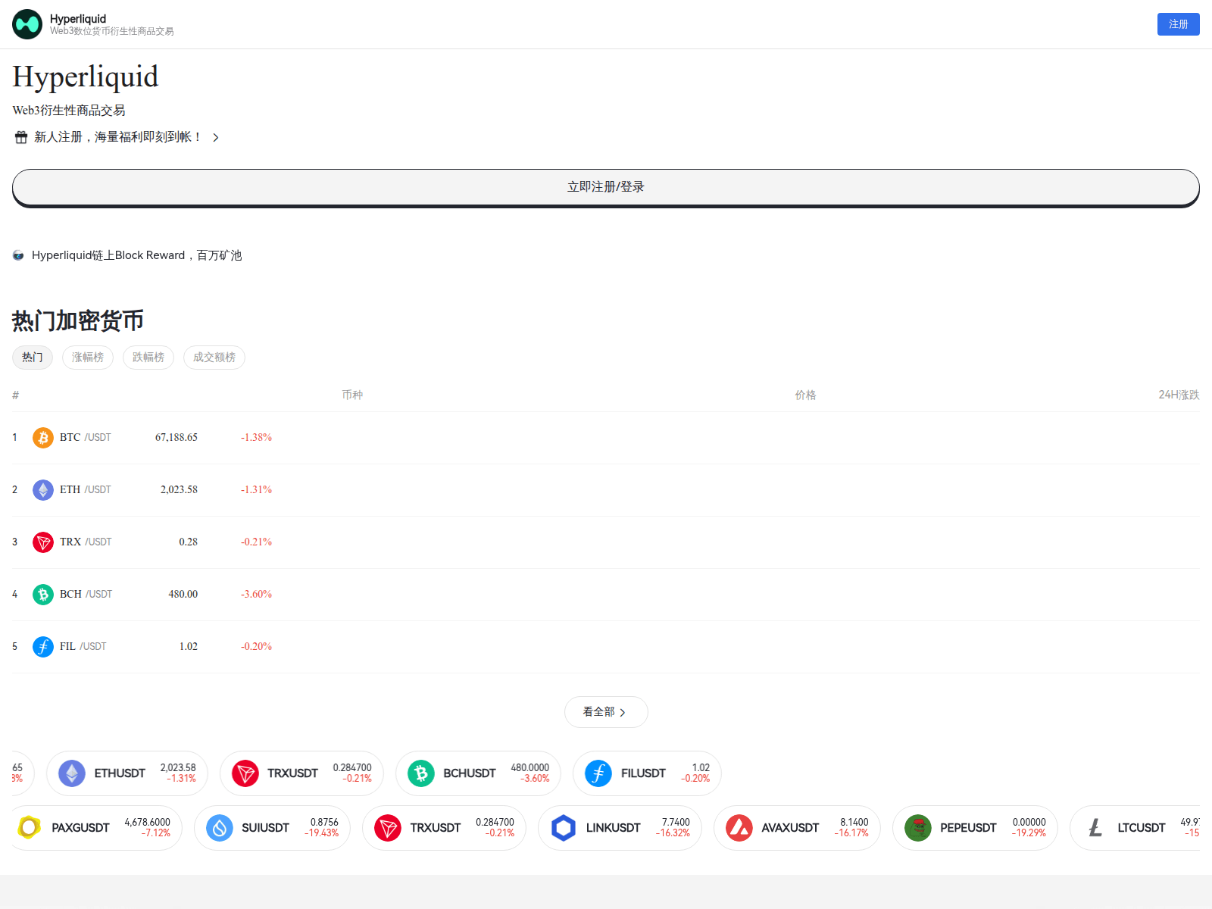The image size is (1212, 909).
Task: Open 看全部 to view all cryptocurrencies
Action: (x=605, y=712)
